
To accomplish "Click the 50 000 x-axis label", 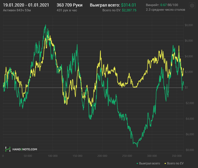I will tap(28, 156).
